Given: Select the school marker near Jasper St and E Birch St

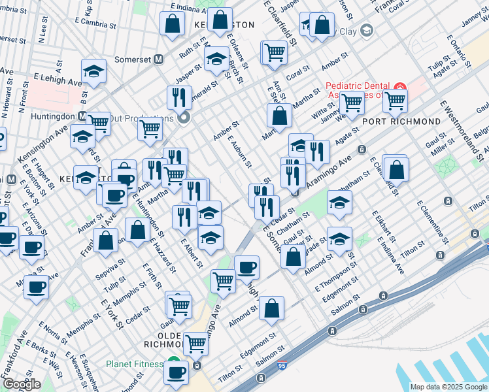Looking at the screenshot, I should (217, 61).
